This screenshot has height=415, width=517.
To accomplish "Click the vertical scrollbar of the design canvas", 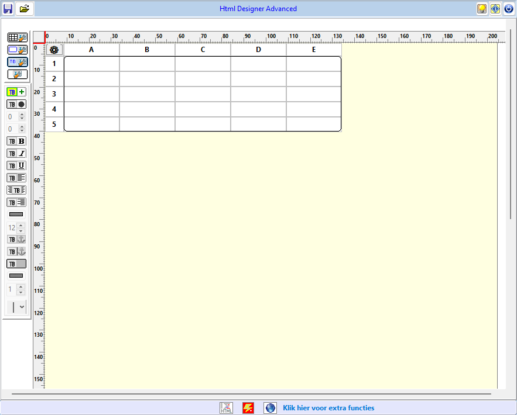I will 511,125.
